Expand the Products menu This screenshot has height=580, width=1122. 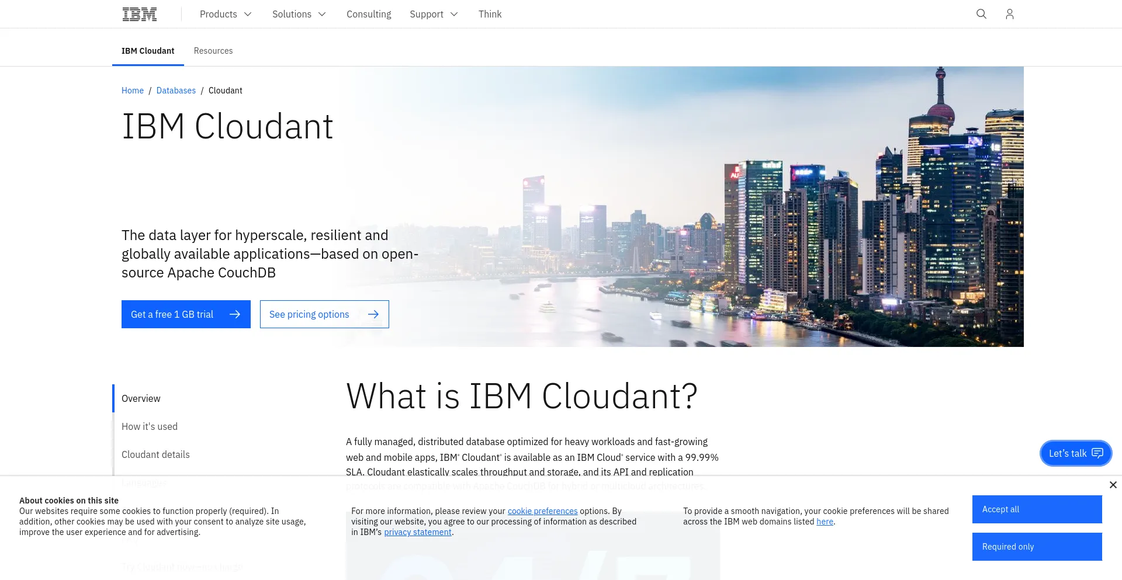coord(226,14)
